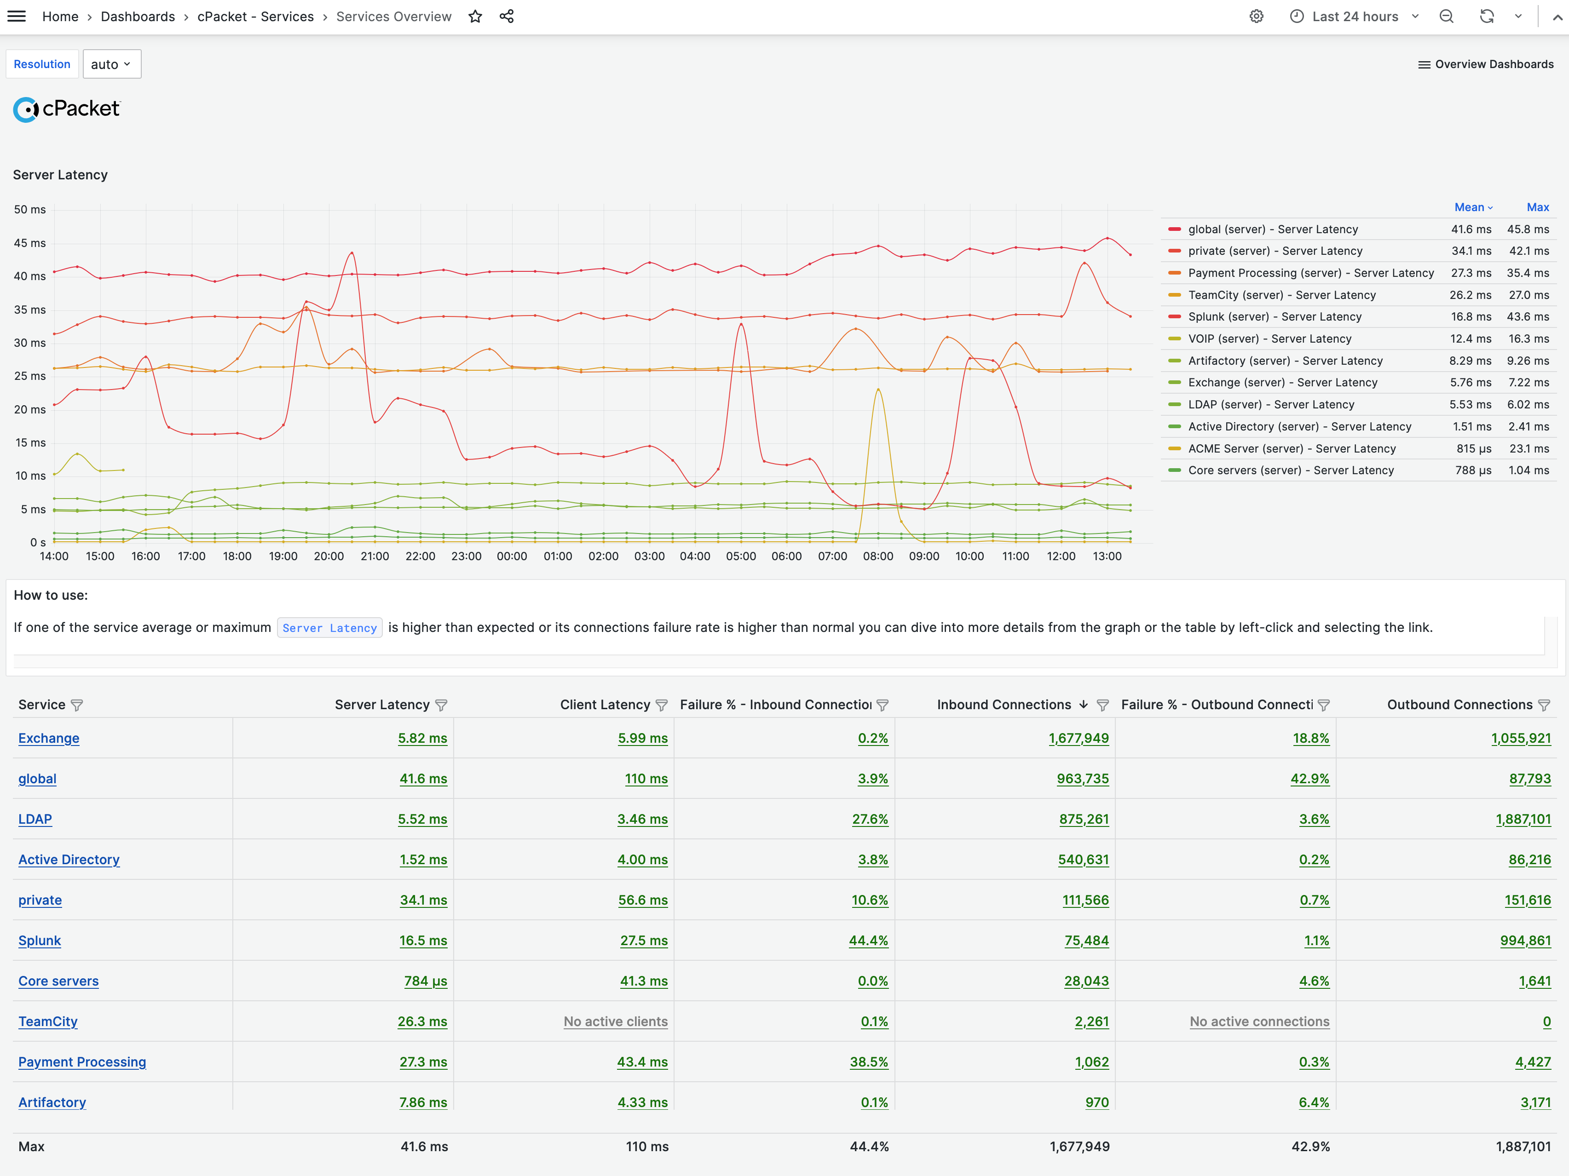Filter the Client Latency column

point(662,706)
